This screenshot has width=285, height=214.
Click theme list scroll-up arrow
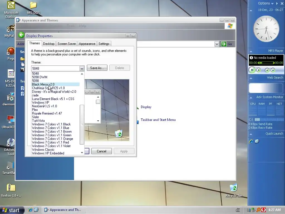pos(82,74)
